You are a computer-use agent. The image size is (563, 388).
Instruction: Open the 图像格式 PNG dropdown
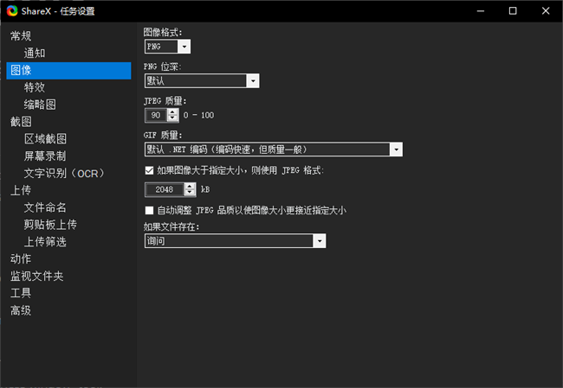coord(167,47)
